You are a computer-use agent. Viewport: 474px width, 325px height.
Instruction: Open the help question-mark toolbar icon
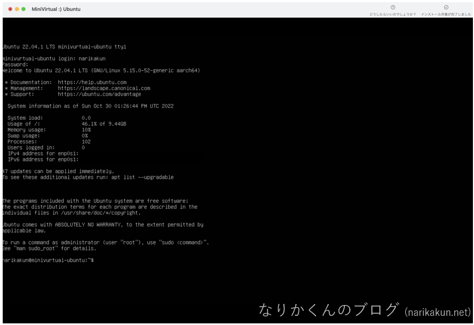393,7
